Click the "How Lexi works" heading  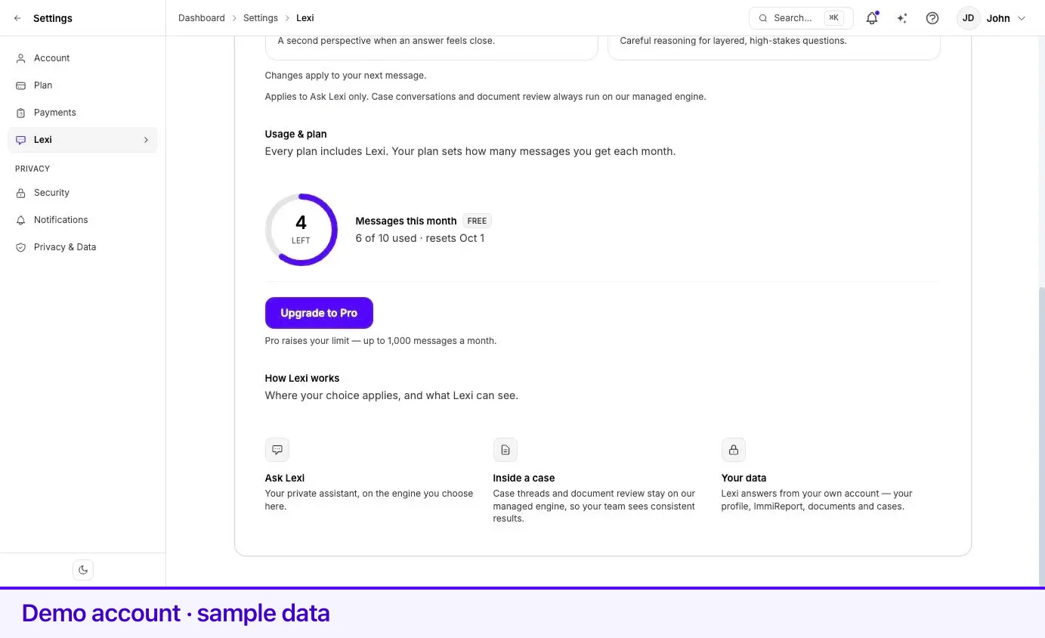(302, 378)
